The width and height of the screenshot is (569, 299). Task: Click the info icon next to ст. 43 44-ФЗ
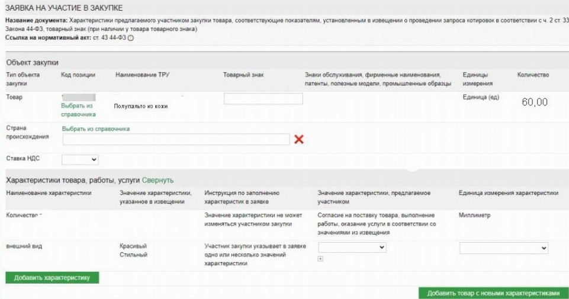(131, 38)
